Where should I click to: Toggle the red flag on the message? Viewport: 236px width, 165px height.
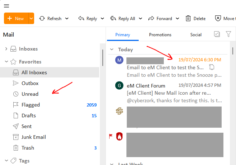pos(111,136)
